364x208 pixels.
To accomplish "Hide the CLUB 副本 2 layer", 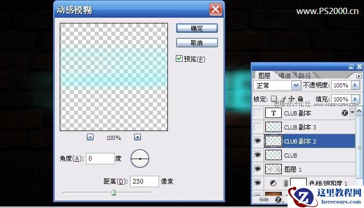I will (x=258, y=141).
